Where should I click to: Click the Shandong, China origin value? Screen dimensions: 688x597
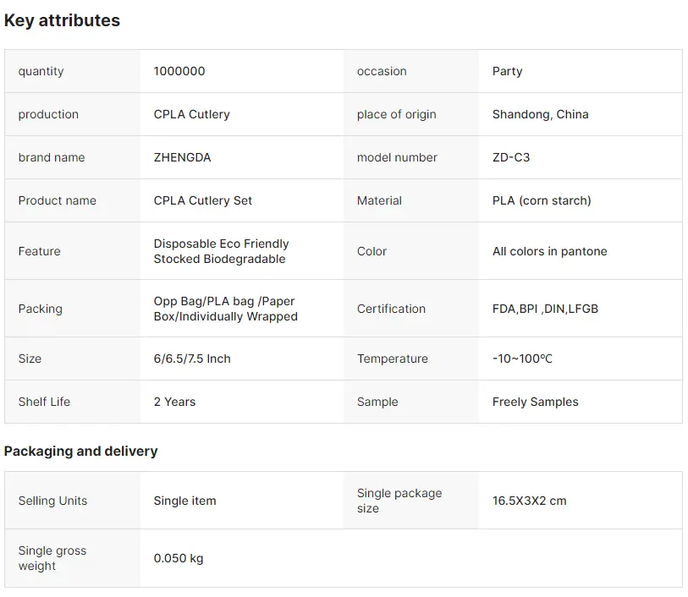pyautogui.click(x=540, y=114)
